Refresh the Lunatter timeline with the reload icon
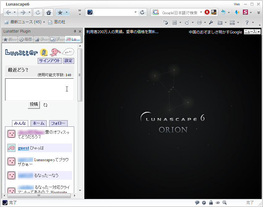This screenshot has width=263, height=207. (45, 105)
